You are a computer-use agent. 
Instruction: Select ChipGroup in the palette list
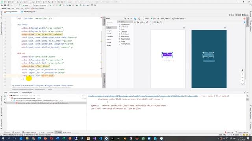point(125,27)
